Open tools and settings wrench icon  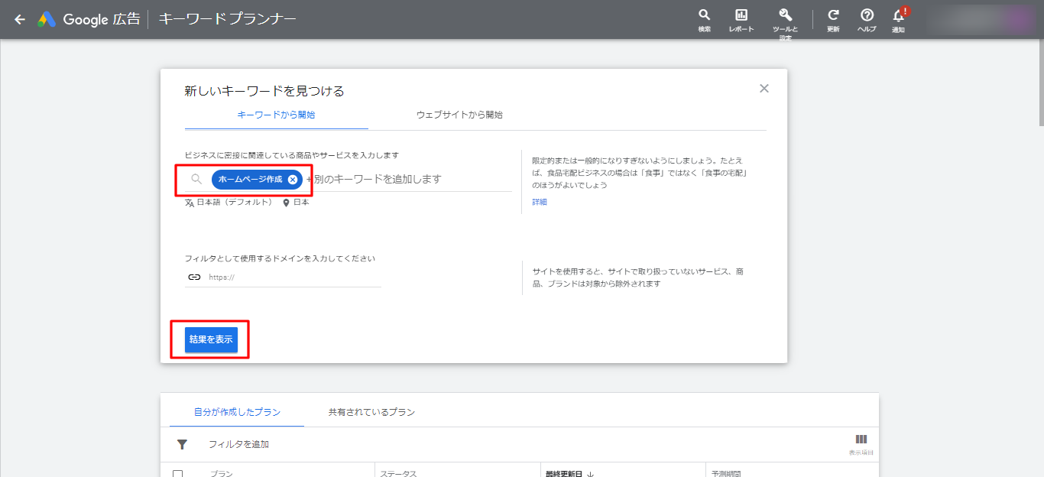(785, 16)
